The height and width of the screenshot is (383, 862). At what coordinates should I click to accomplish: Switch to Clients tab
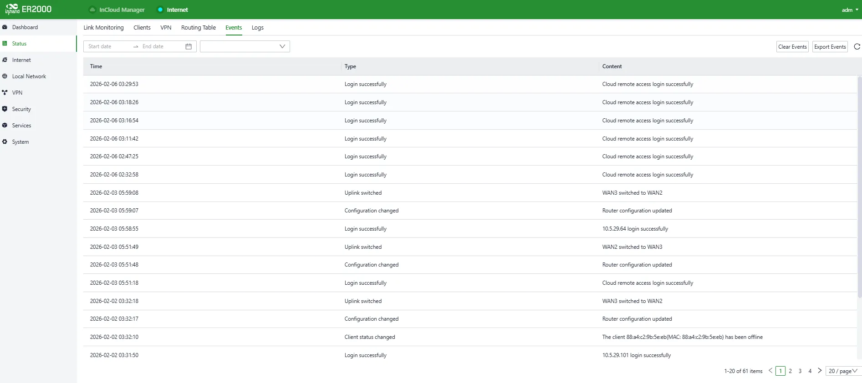coord(142,28)
